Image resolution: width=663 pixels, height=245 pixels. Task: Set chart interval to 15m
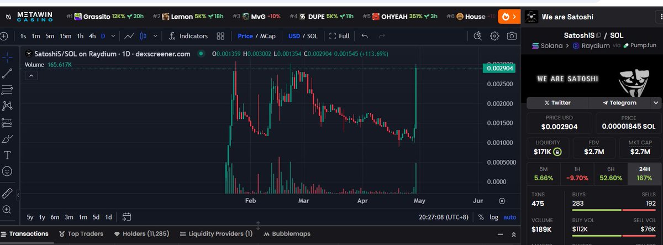(65, 36)
